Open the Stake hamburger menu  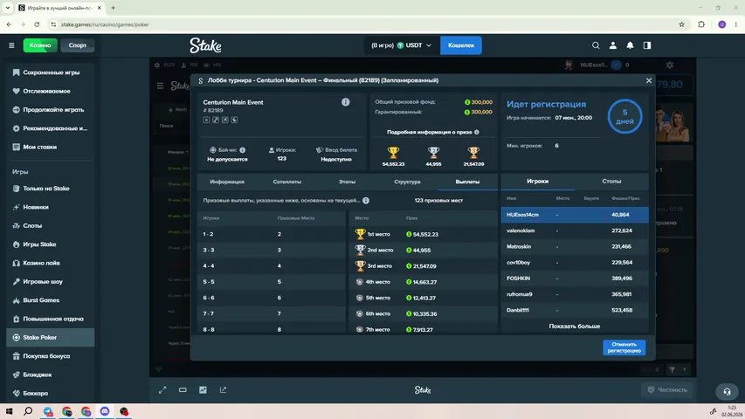[x=11, y=45]
